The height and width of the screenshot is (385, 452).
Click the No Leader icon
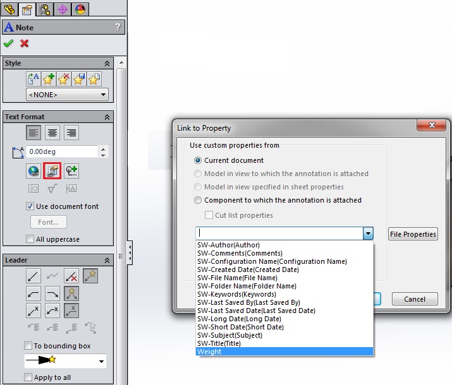click(x=71, y=276)
